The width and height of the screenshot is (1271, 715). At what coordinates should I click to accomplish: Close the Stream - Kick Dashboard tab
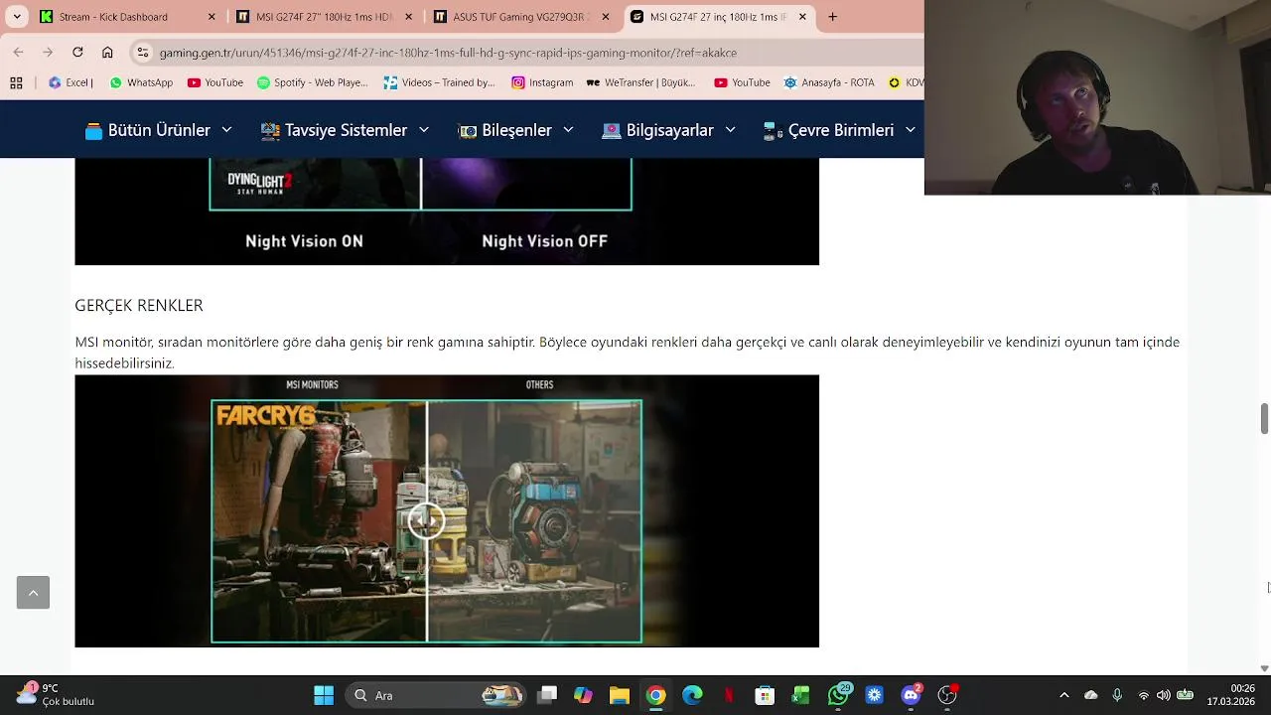[x=212, y=17]
